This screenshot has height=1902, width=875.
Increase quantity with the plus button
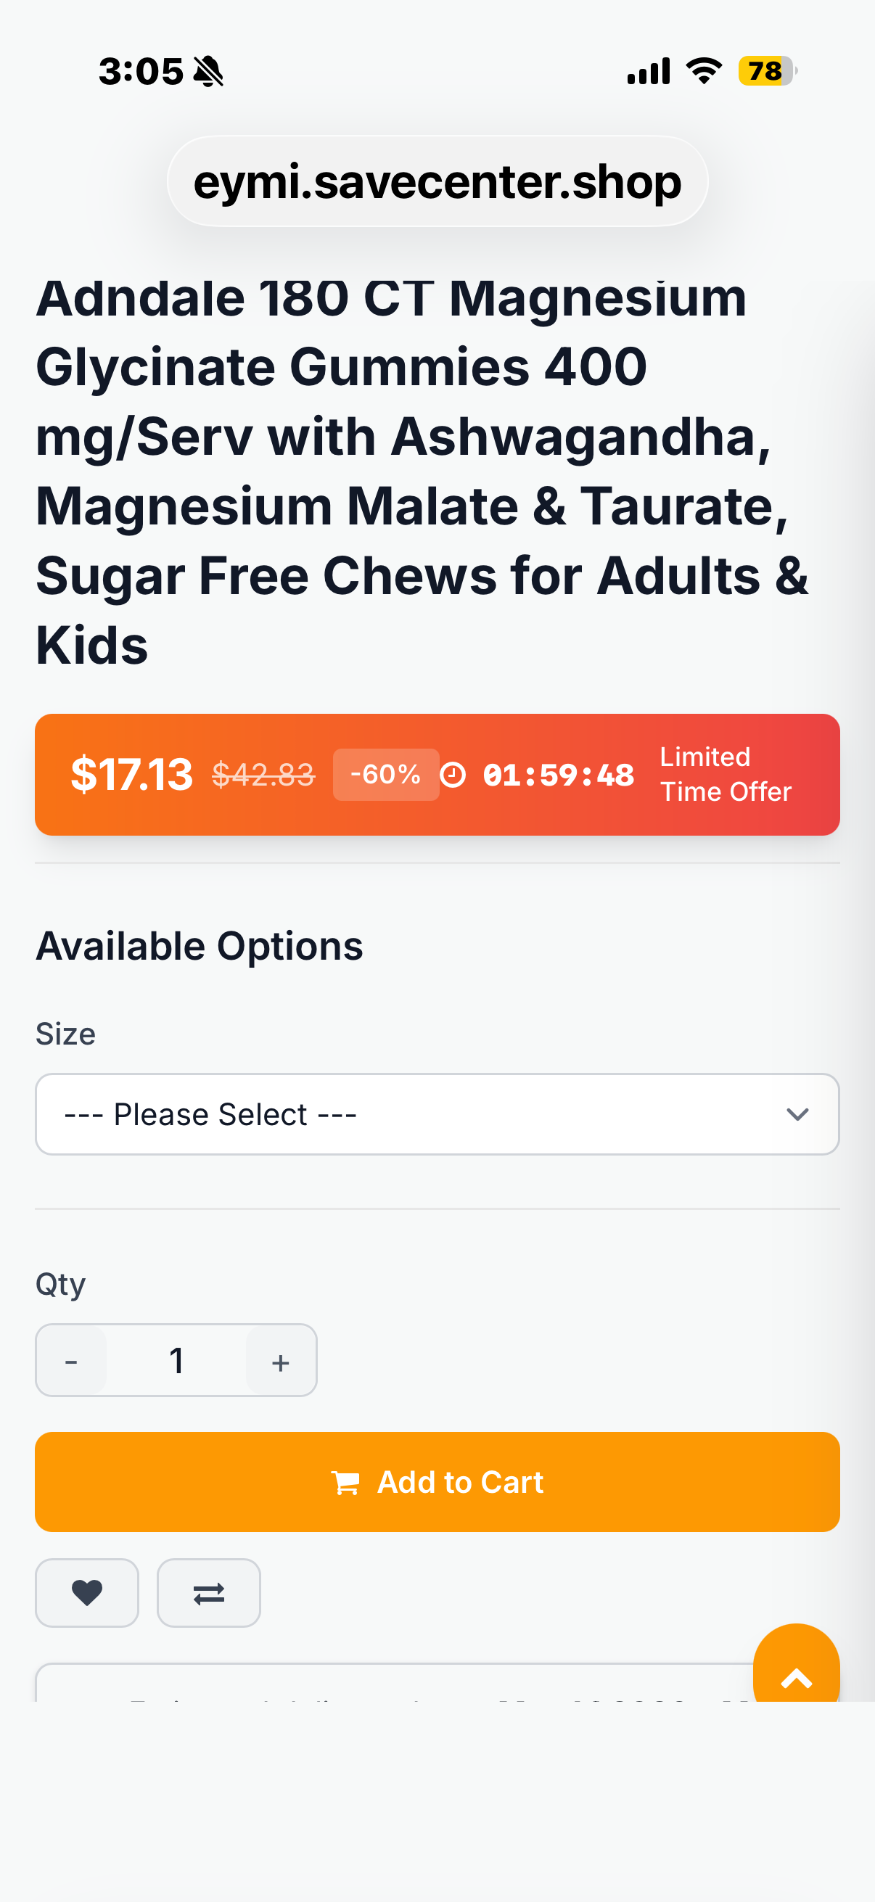[x=281, y=1360]
